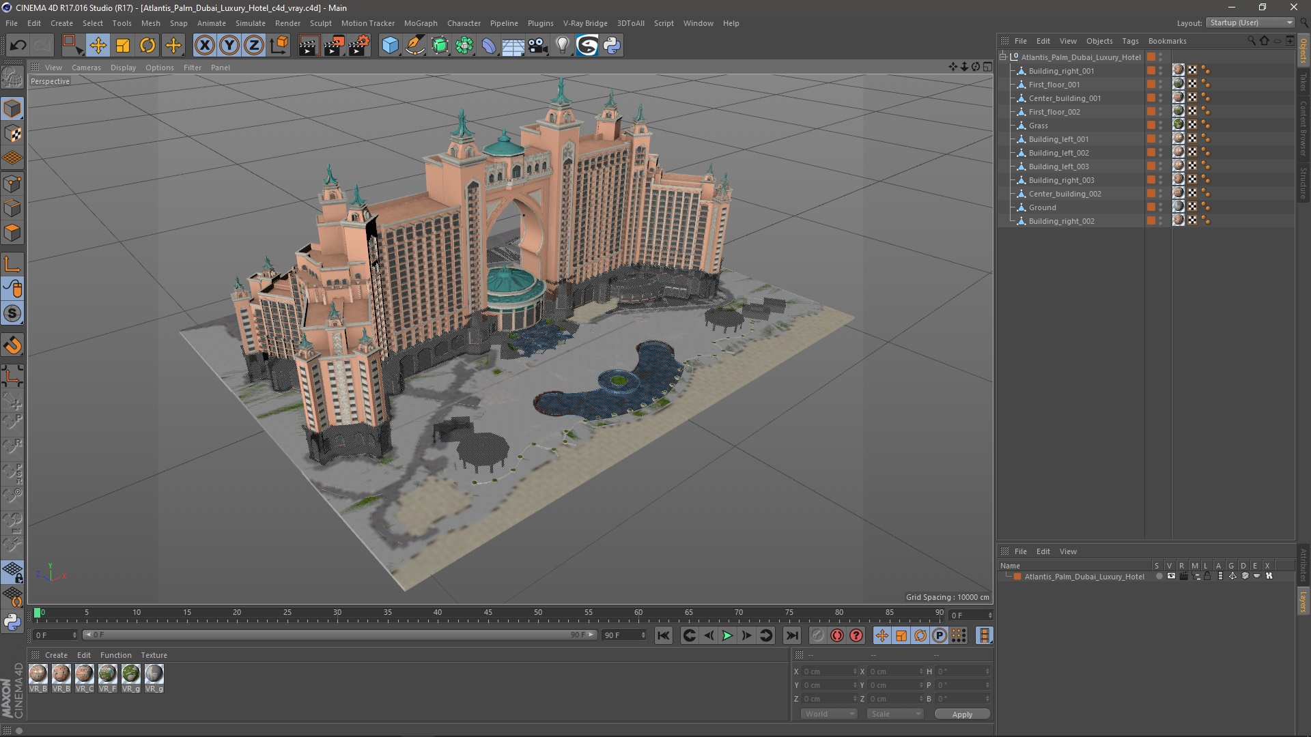Toggle visibility dots for First_floor_001
The width and height of the screenshot is (1311, 737).
click(1160, 85)
